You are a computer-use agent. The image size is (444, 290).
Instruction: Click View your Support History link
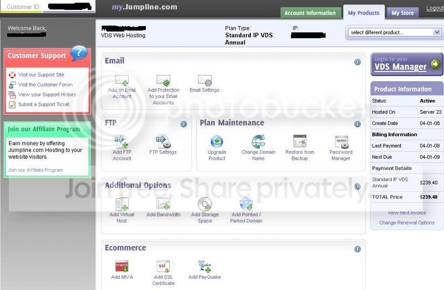tap(47, 94)
